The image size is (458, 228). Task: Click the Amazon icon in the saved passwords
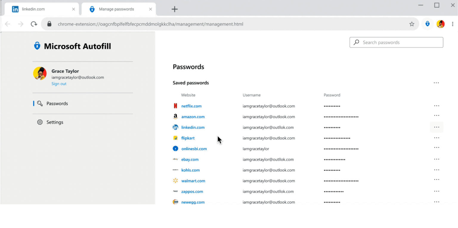coord(175,117)
